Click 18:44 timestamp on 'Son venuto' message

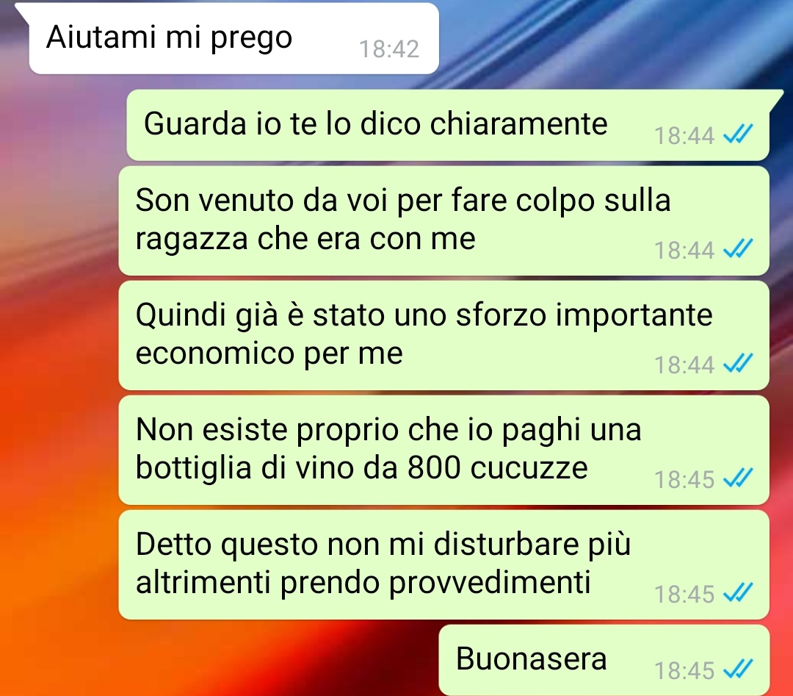pos(684,250)
